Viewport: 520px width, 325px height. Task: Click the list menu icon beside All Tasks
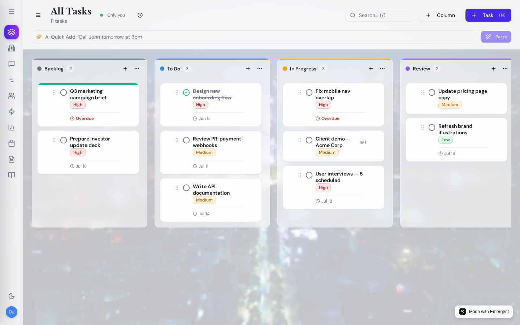tap(38, 15)
